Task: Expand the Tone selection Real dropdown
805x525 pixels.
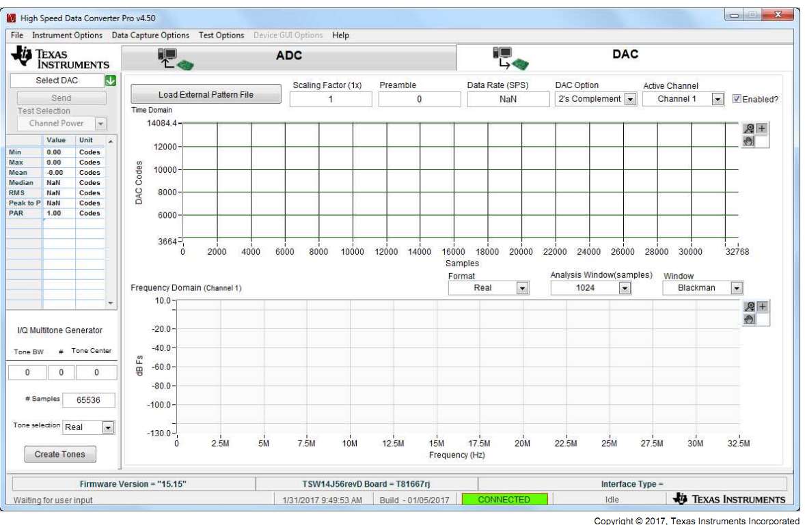Action: click(108, 427)
